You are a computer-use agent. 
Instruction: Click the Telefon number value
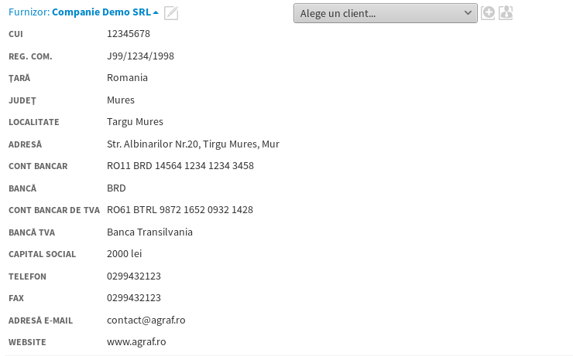pyautogui.click(x=134, y=276)
